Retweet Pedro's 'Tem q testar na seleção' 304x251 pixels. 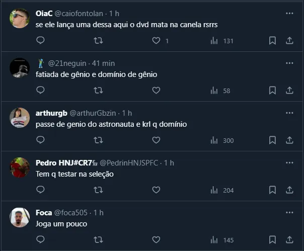click(x=99, y=190)
